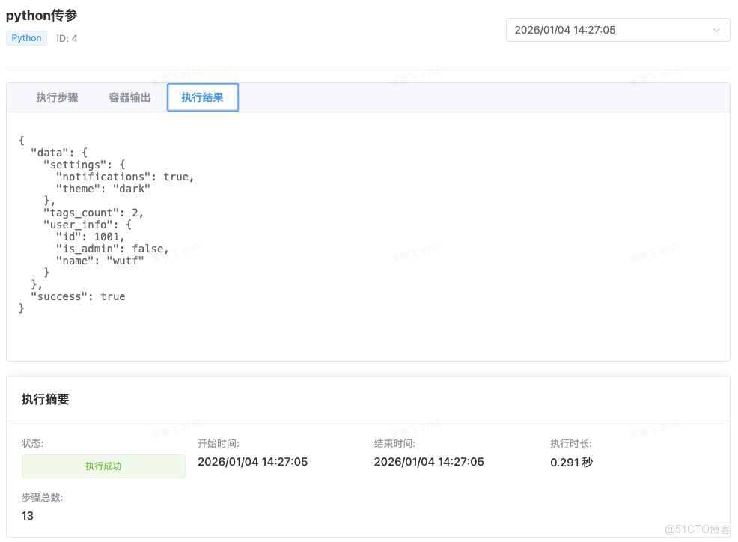
Task: Click the "name": "wutf" line
Action: pos(100,261)
